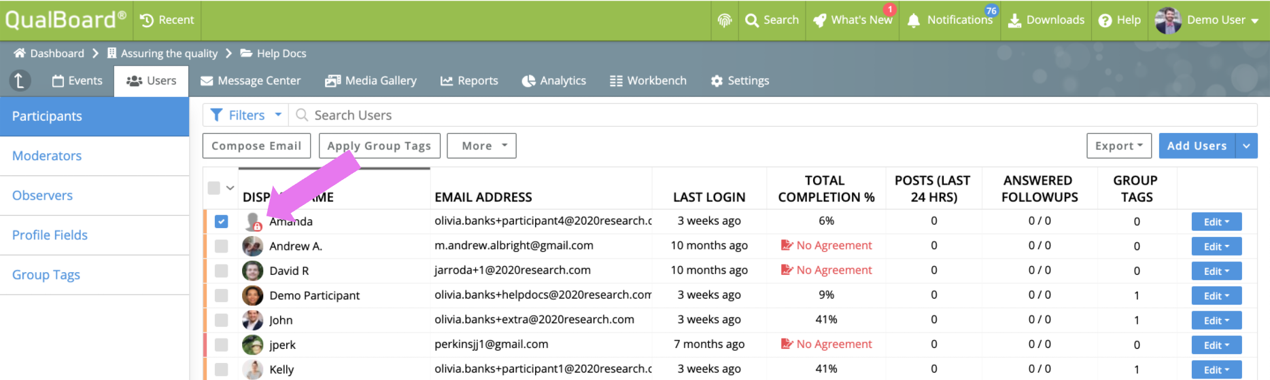This screenshot has height=380, width=1270.
Task: Click the Demo User avatar
Action: point(1168,20)
